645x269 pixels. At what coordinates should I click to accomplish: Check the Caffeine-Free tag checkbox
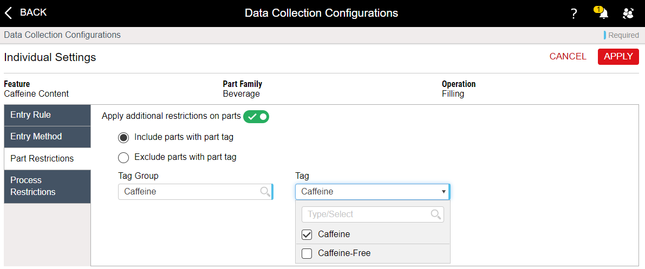coord(307,253)
